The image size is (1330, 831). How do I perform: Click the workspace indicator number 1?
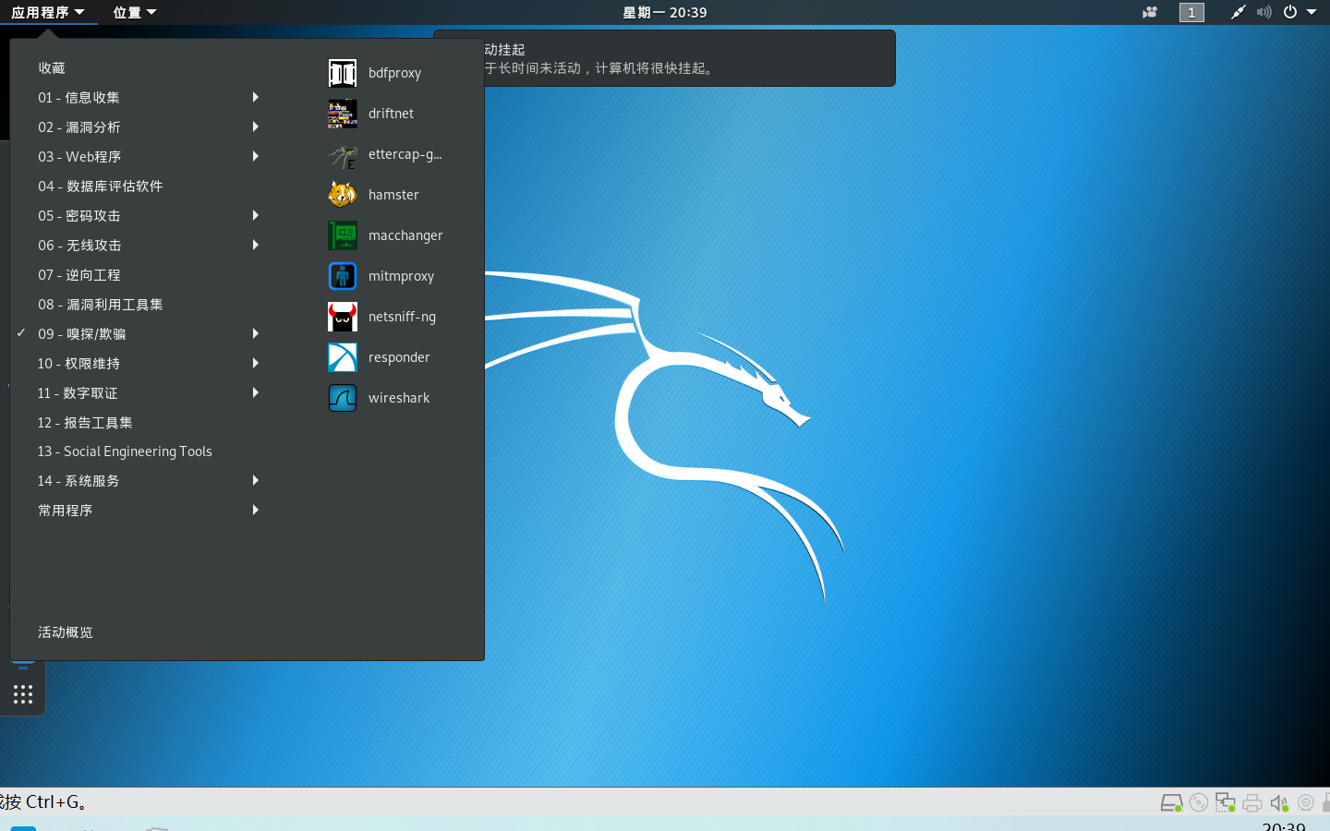click(1191, 12)
